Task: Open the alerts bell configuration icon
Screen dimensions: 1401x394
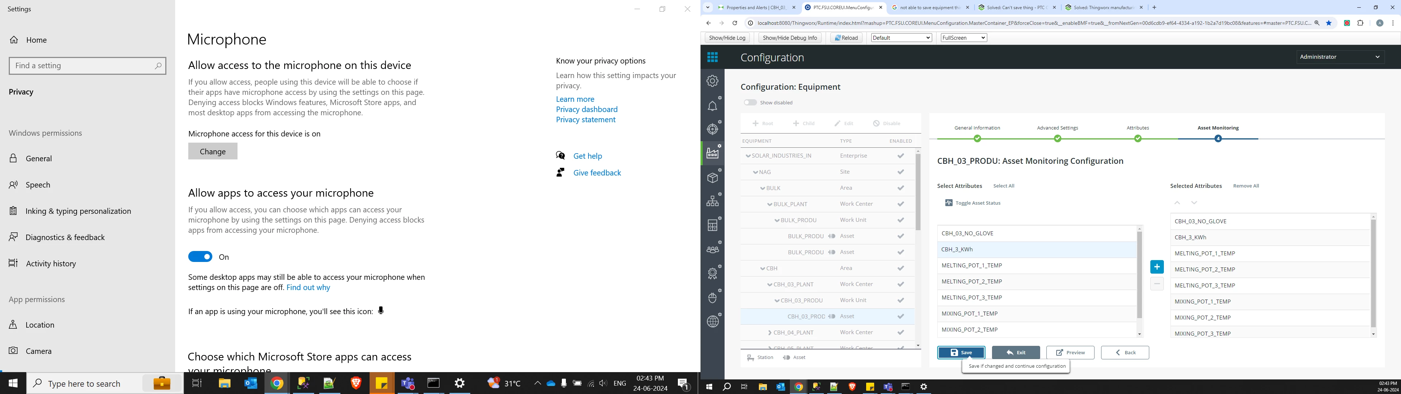Action: coord(713,105)
